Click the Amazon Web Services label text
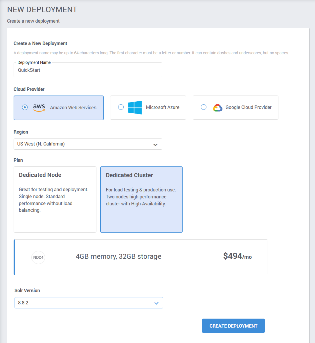The height and width of the screenshot is (343, 315). (73, 108)
